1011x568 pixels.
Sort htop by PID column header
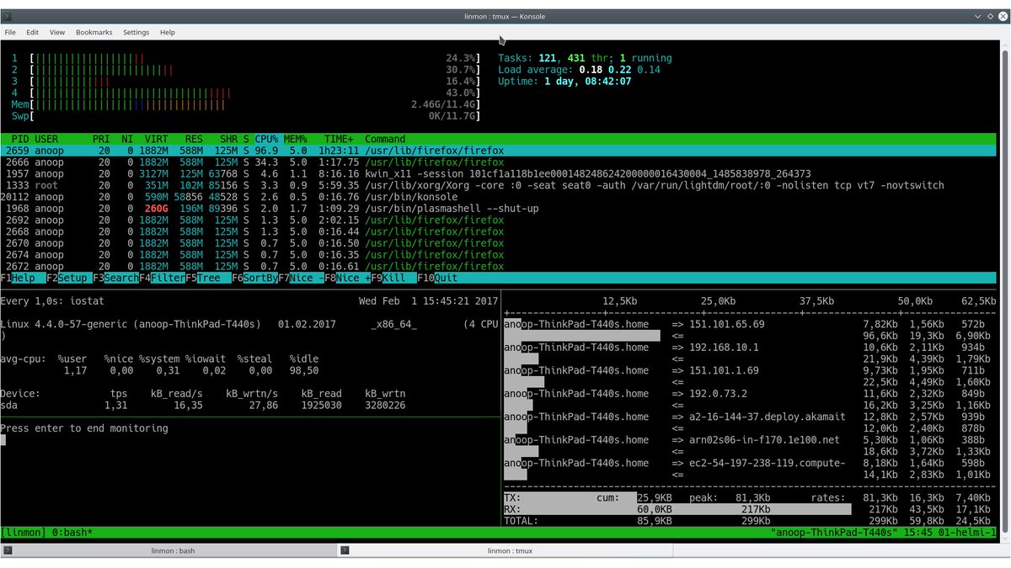(20, 139)
